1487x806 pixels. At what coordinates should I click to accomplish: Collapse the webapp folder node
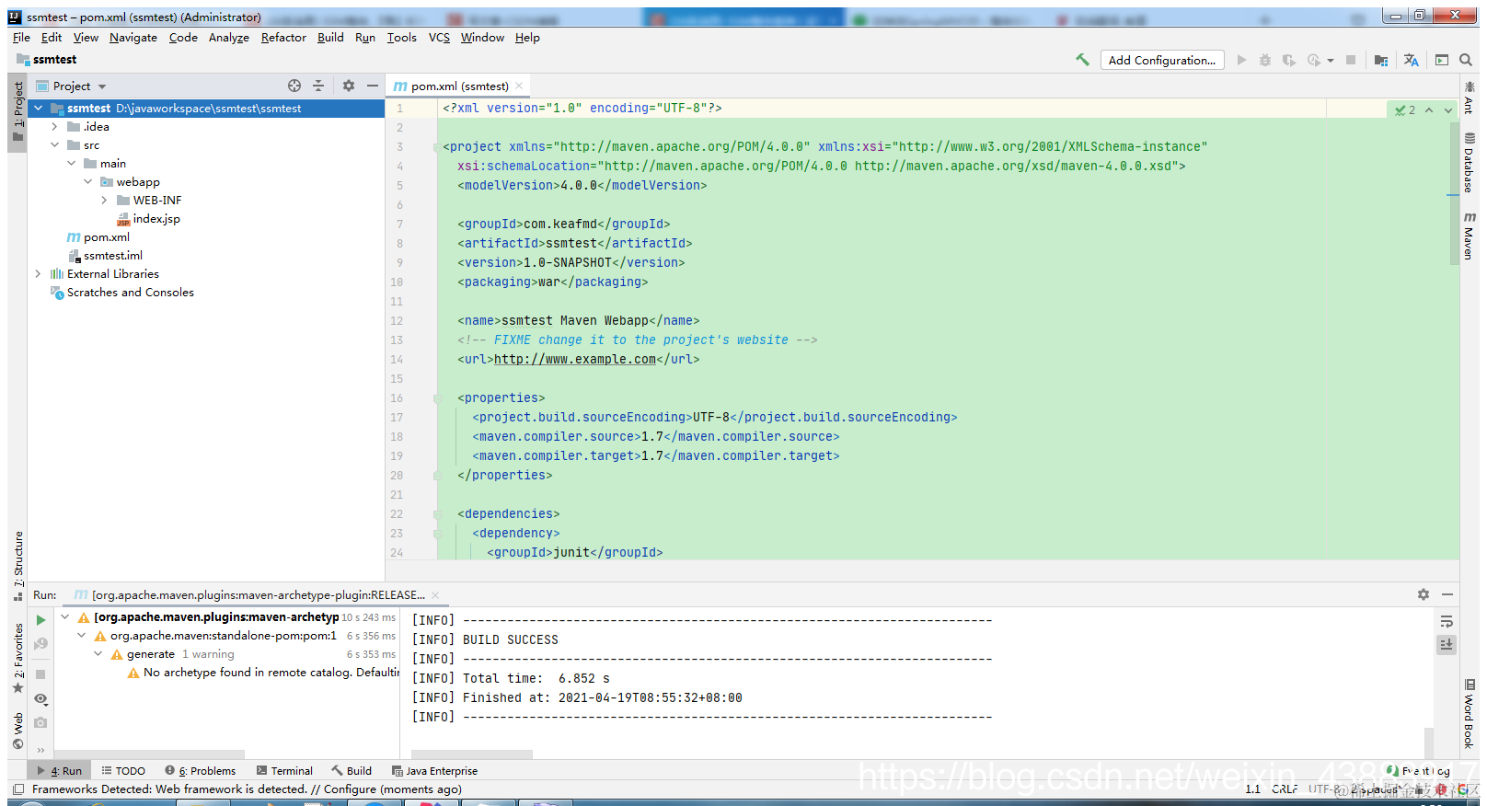pyautogui.click(x=88, y=182)
